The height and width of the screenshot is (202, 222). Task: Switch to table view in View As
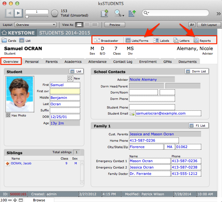click(x=95, y=25)
